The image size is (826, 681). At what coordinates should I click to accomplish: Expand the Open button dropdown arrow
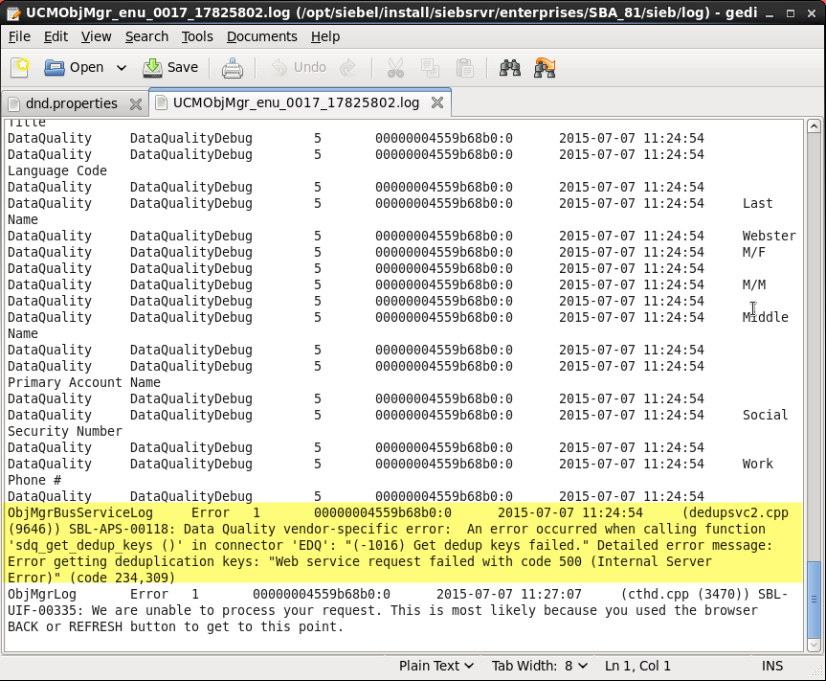click(x=120, y=67)
